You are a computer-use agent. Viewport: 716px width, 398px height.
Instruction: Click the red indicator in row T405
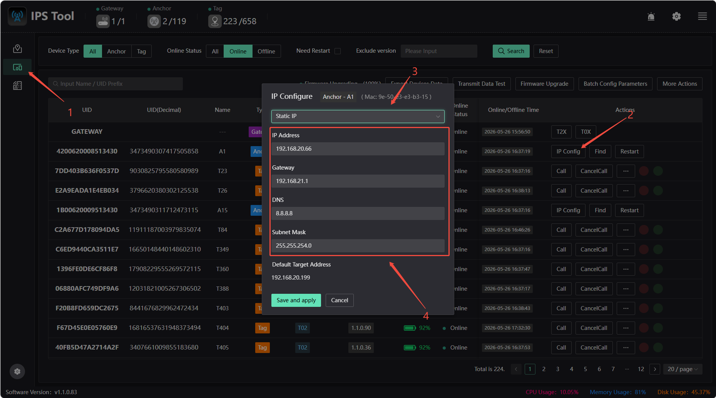[644, 347]
